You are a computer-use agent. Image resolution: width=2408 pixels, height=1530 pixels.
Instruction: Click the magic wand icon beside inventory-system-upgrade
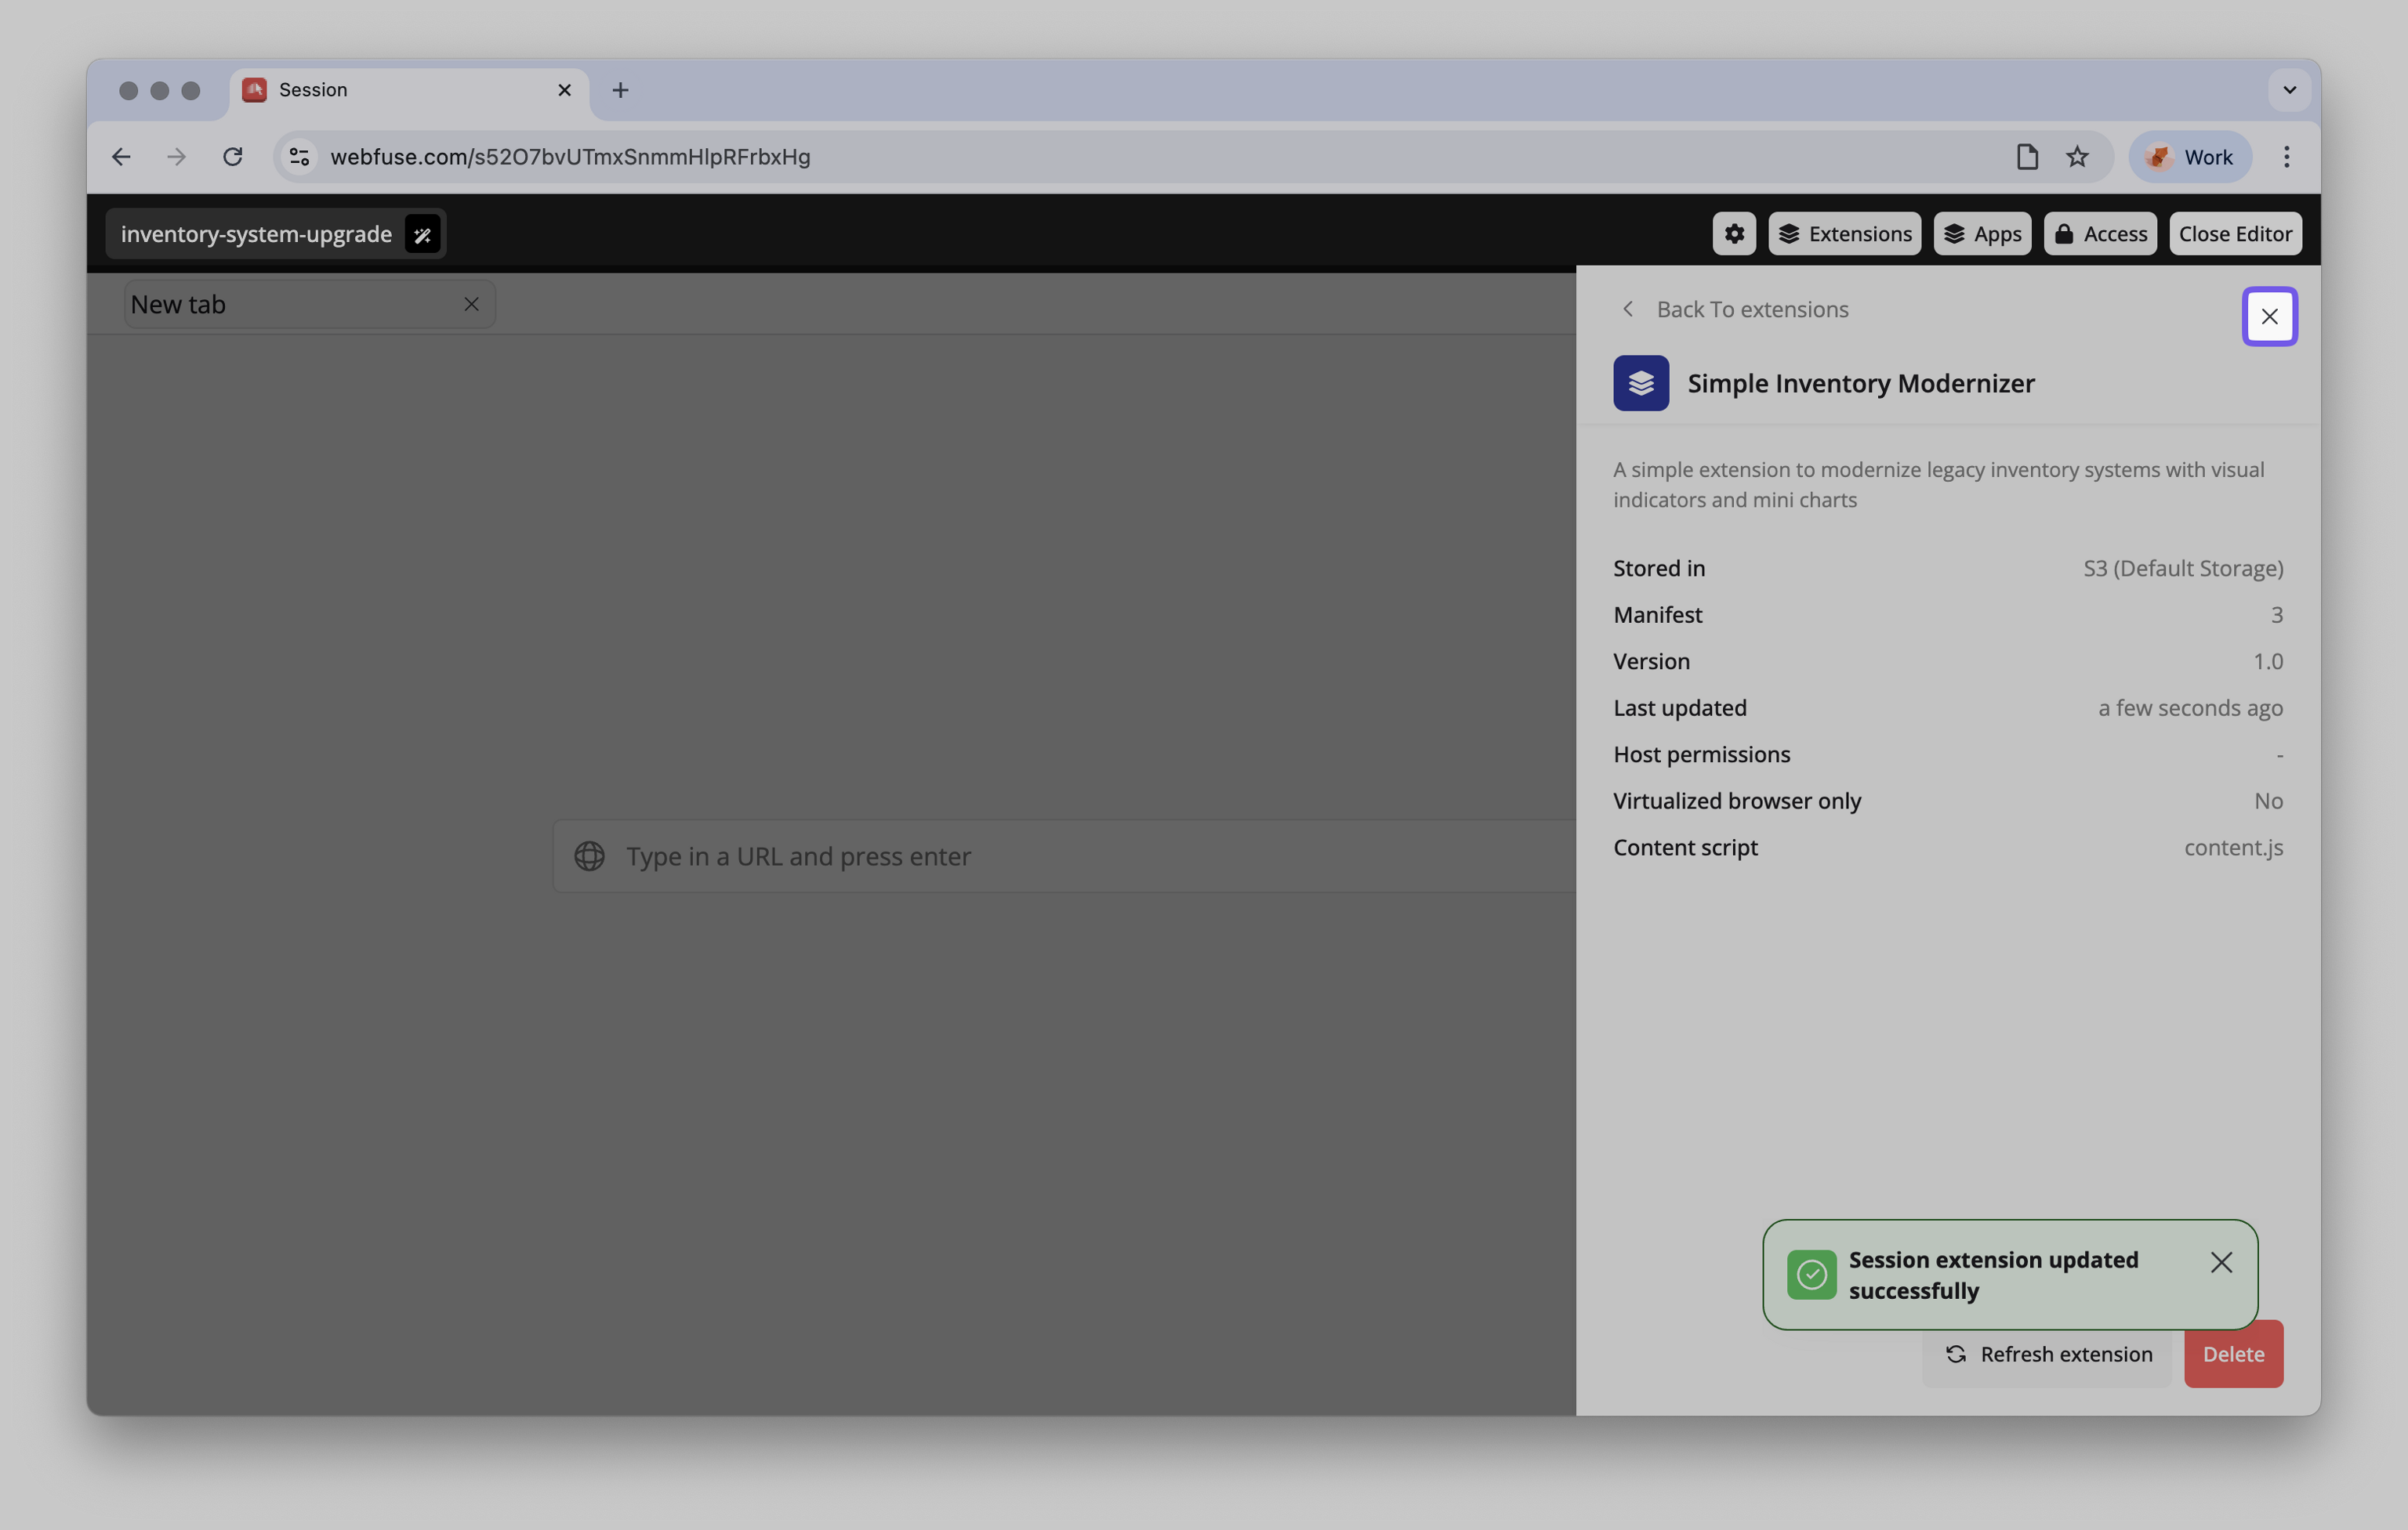422,233
